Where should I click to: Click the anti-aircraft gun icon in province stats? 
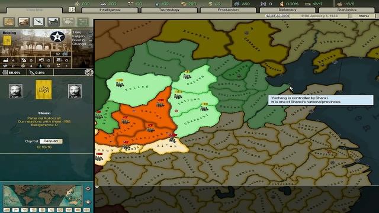[24, 60]
